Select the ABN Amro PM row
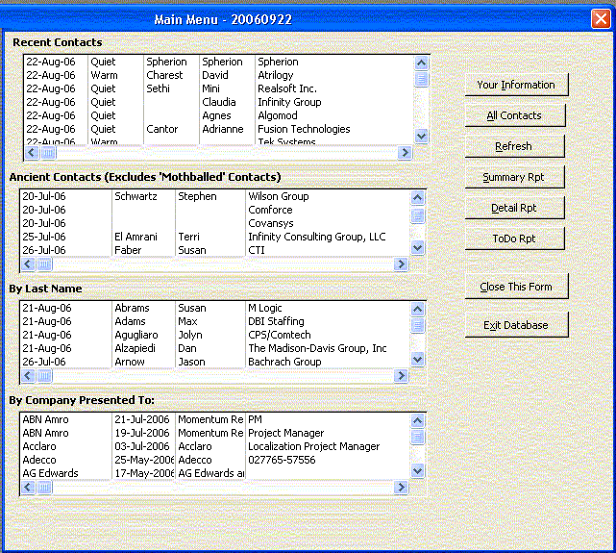Viewport: 616px width, 553px height. coord(215,419)
